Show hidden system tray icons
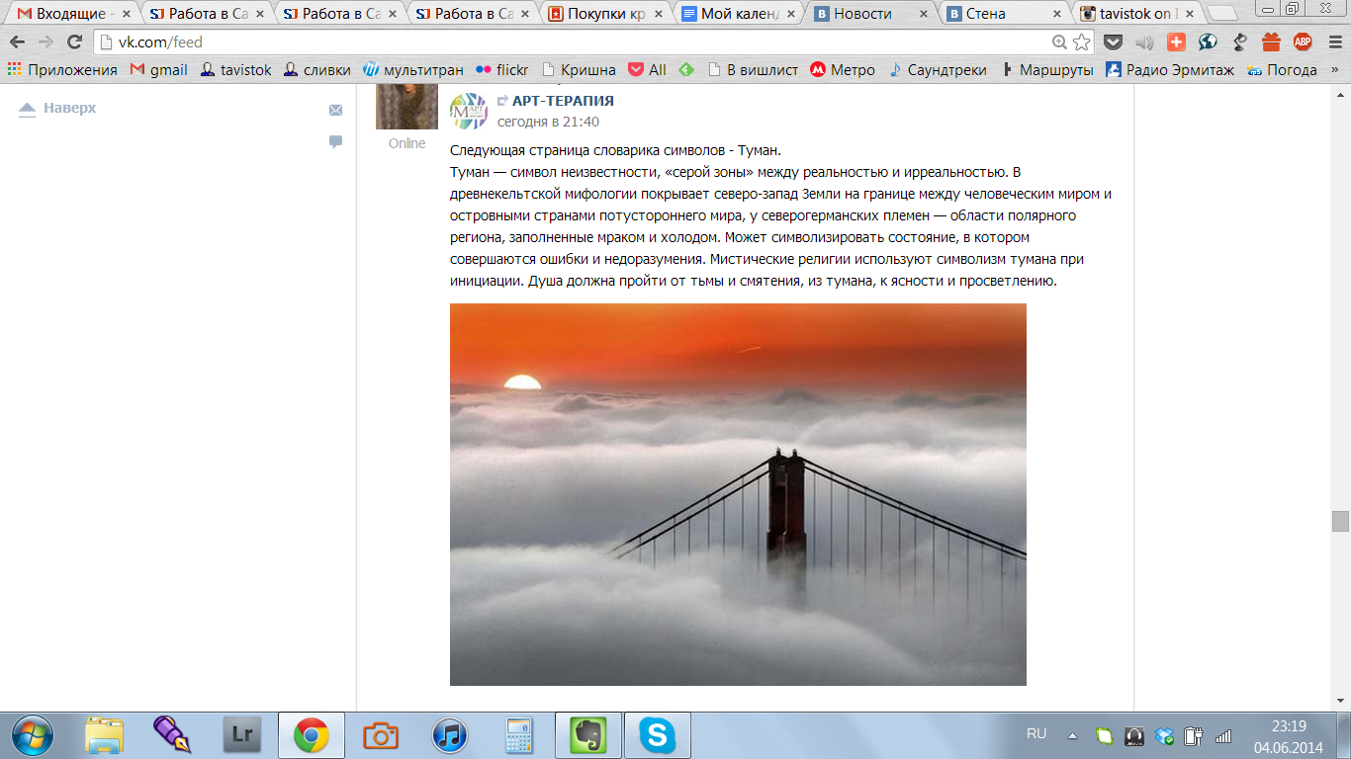This screenshot has width=1351, height=759. tap(1072, 735)
